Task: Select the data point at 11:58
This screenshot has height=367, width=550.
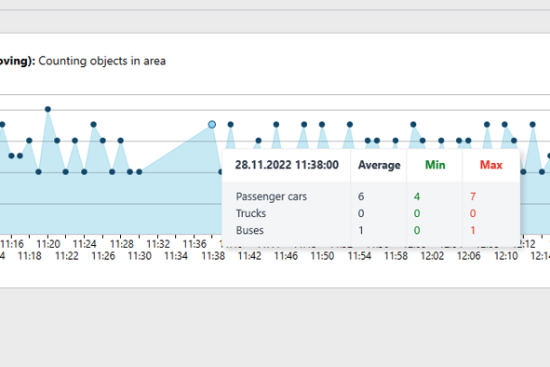Action: coord(396,141)
